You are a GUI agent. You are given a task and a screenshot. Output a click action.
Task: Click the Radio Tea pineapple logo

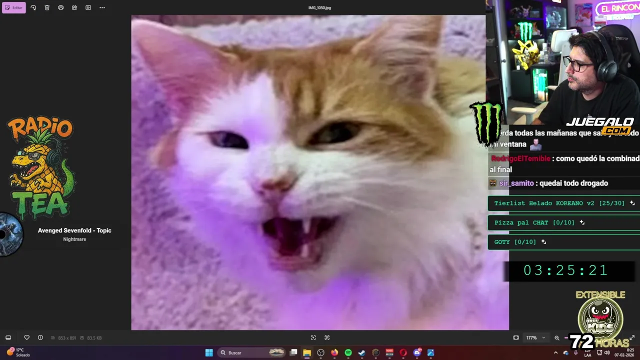pyautogui.click(x=41, y=167)
